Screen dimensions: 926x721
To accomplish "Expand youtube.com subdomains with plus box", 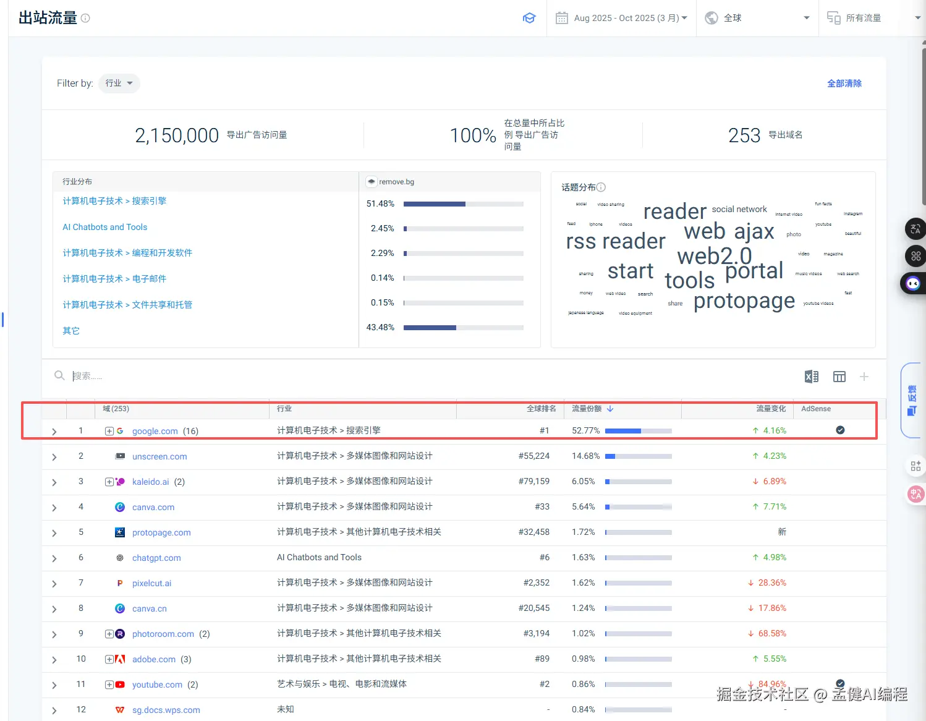I will pos(109,685).
